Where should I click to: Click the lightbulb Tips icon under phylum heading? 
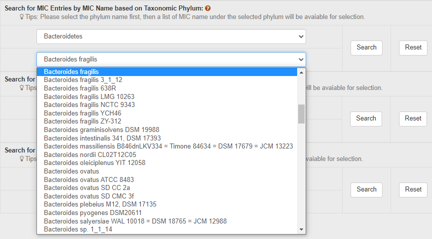[x=21, y=17]
